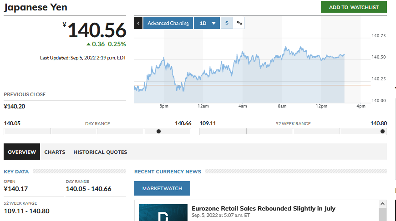Click the 140.56 current price
The height and width of the screenshot is (221, 396).
click(97, 30)
